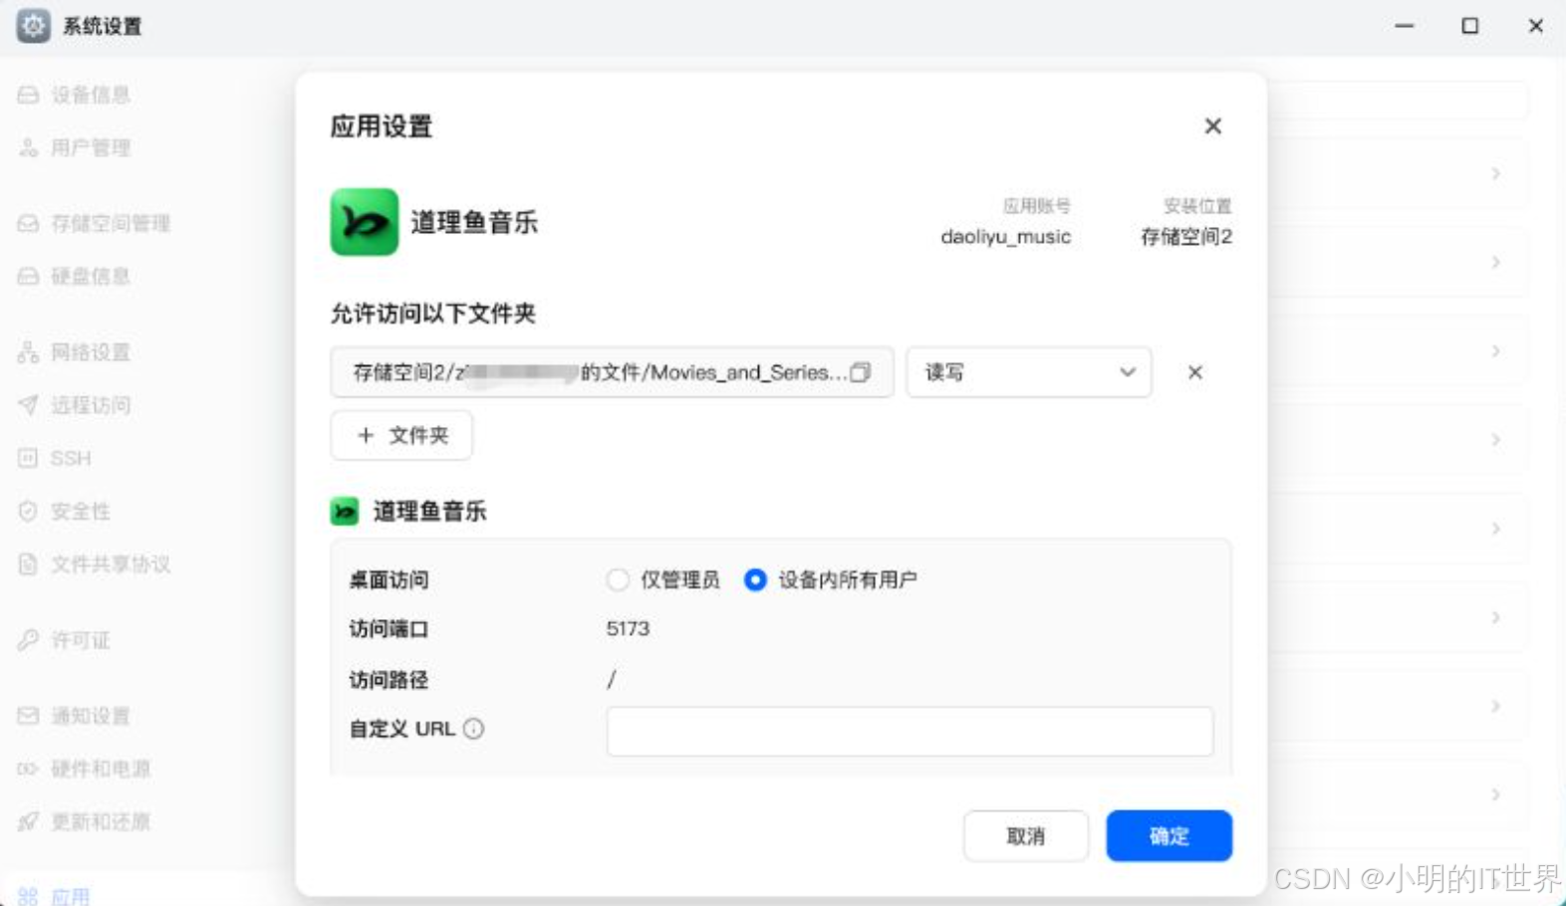The image size is (1566, 906).
Task: Add a folder with the 文件夹 button
Action: (x=401, y=435)
